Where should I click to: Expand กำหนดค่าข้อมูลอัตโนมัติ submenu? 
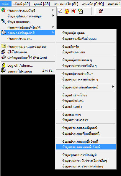pos(28,27)
